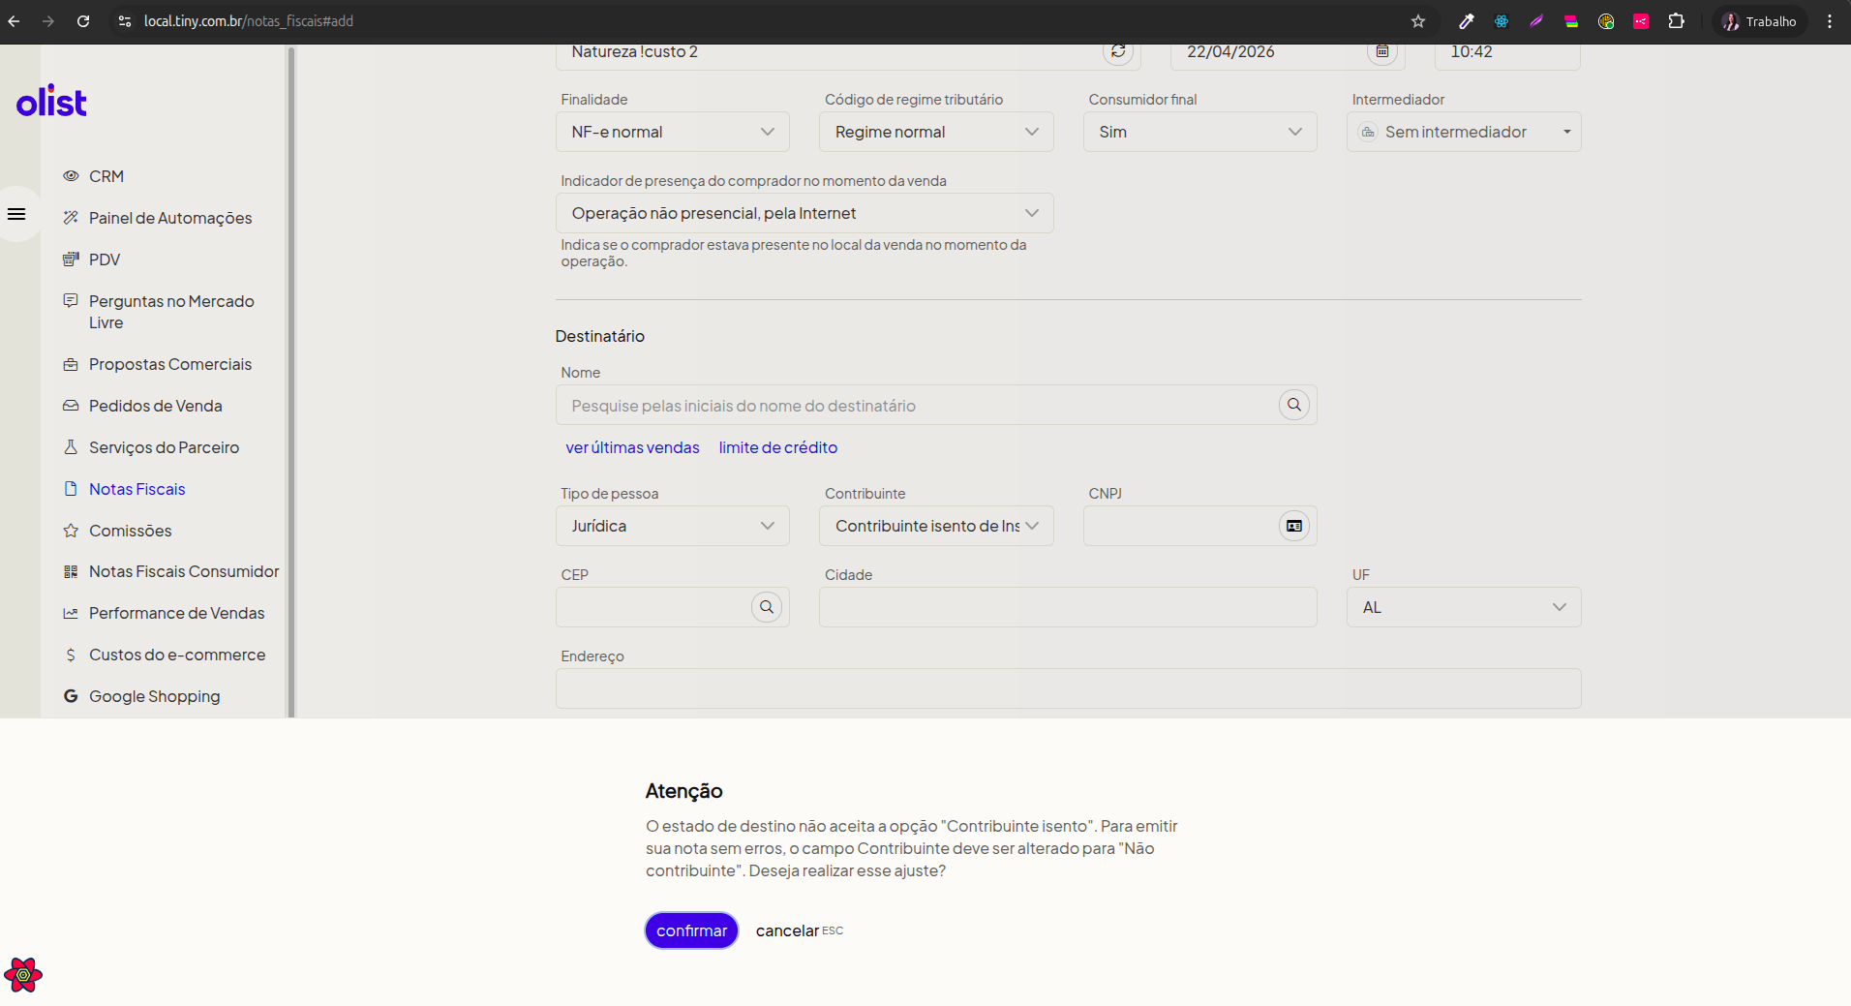This screenshot has width=1851, height=1006.
Task: Reload the browser page
Action: click(x=83, y=21)
